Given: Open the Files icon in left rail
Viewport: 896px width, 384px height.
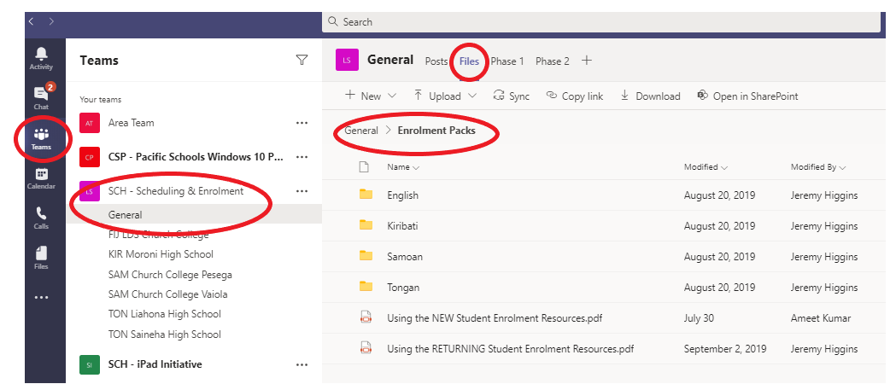Looking at the screenshot, I should (41, 258).
